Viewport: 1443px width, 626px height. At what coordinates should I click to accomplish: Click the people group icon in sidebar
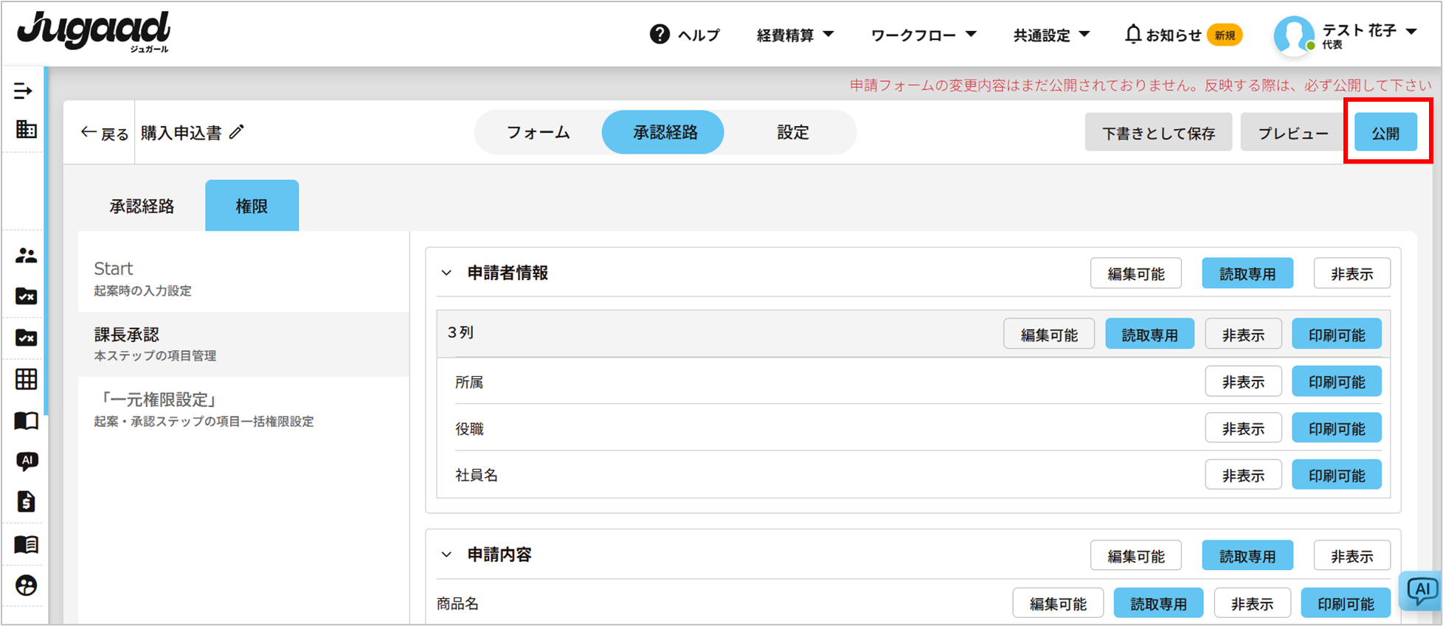(26, 256)
